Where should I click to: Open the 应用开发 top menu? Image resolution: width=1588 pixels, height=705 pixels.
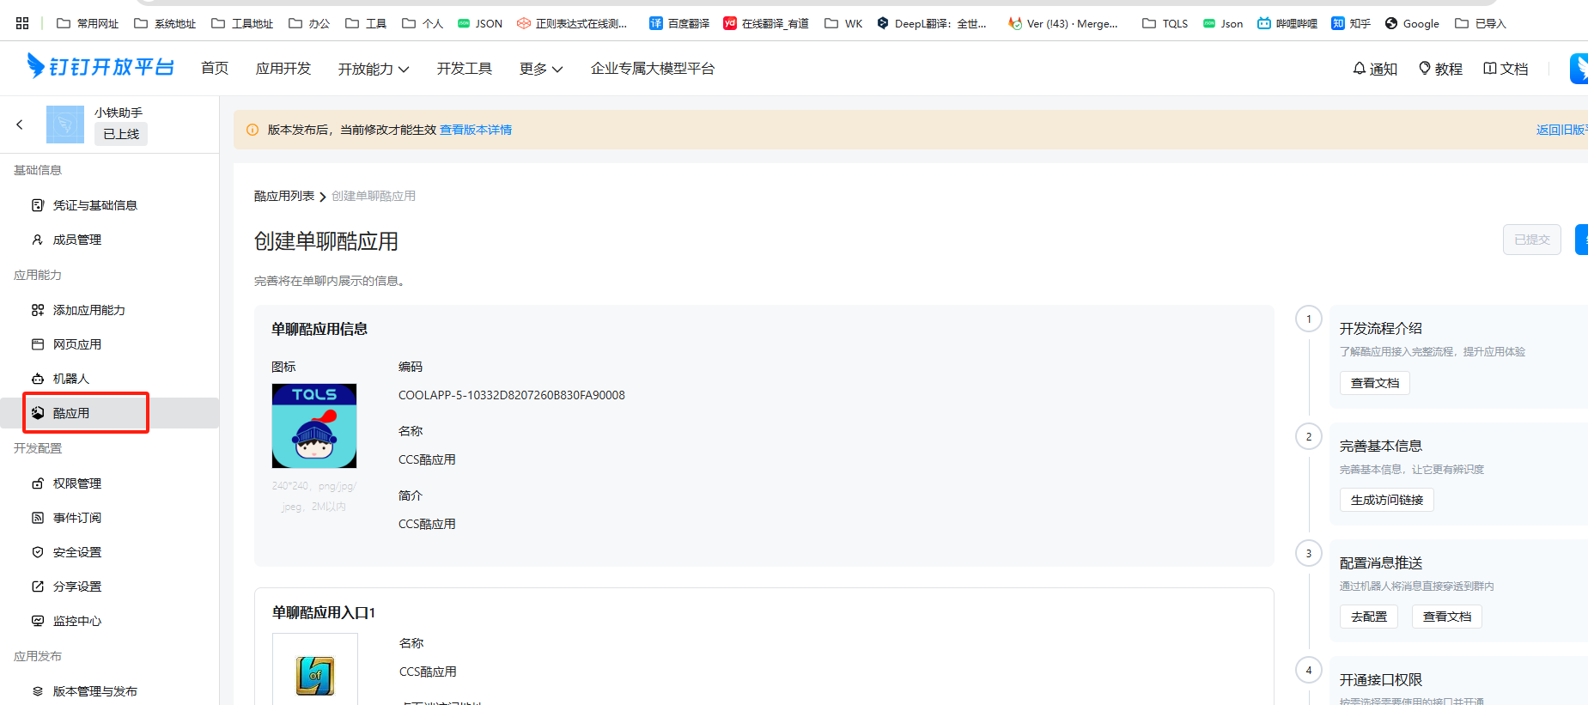[x=283, y=69]
